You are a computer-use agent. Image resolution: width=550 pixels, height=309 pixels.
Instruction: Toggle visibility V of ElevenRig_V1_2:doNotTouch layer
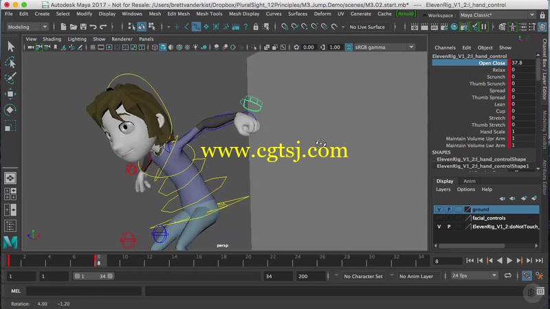439,227
